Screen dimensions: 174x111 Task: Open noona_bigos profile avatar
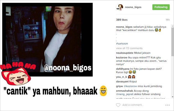(x=120, y=7)
